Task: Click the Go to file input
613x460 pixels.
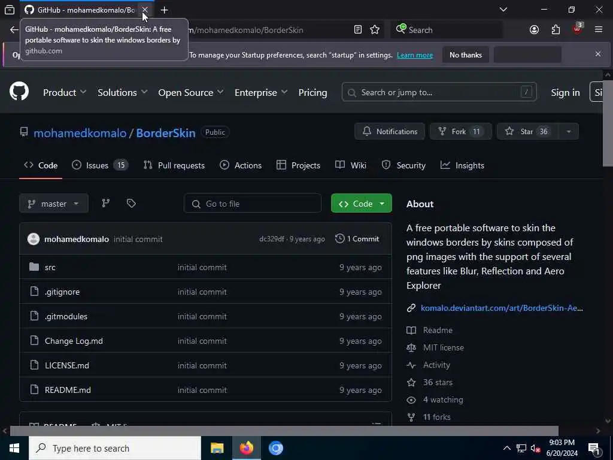Action: click(x=253, y=204)
